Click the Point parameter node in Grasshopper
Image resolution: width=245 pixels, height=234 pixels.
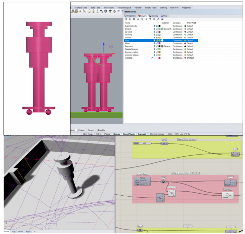(163, 182)
